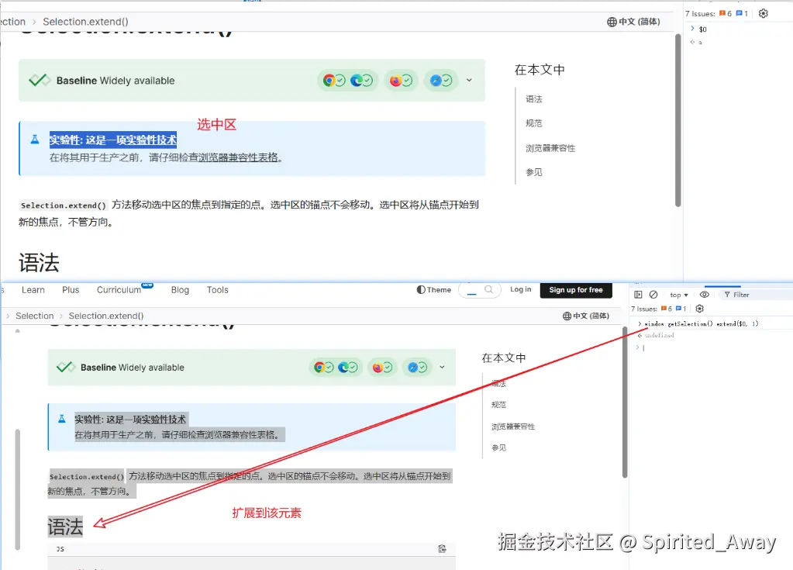
Task: Click the '7 Issues:' label in lower DevTools
Action: coord(644,309)
